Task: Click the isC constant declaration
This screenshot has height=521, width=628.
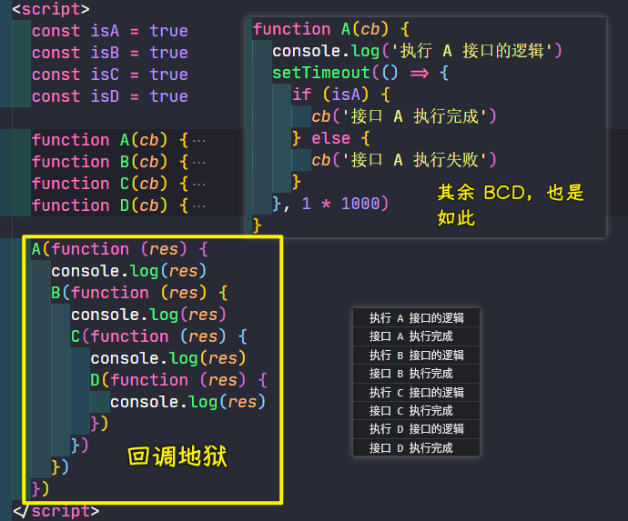Action: [110, 75]
